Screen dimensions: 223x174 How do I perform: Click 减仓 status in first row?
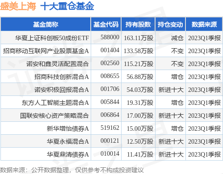point(177,38)
